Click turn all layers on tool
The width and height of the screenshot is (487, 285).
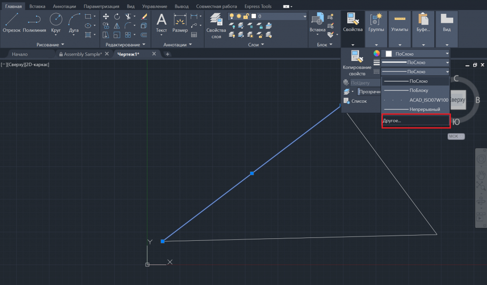coord(232,35)
